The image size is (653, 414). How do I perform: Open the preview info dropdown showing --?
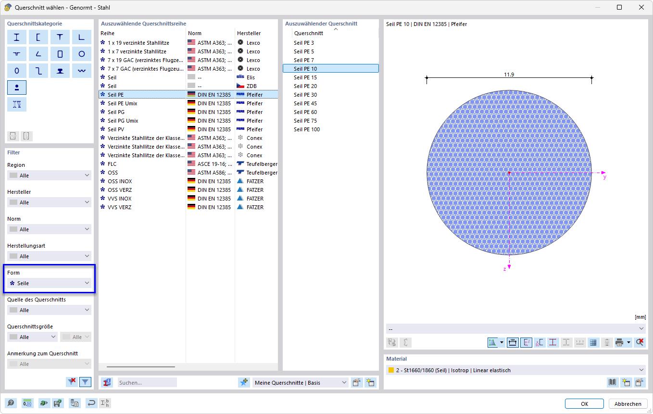515,328
